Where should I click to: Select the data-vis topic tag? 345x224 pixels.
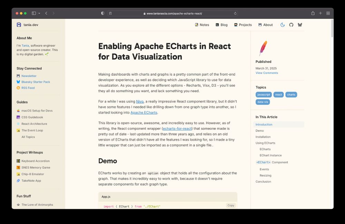click(x=263, y=102)
